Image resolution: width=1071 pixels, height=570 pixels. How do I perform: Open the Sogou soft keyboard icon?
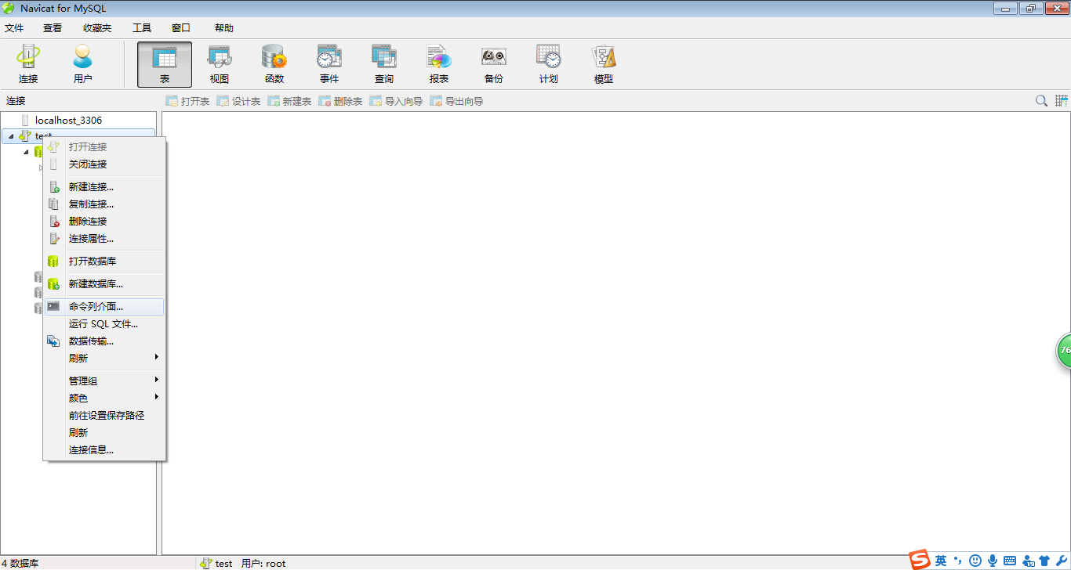tap(1010, 561)
